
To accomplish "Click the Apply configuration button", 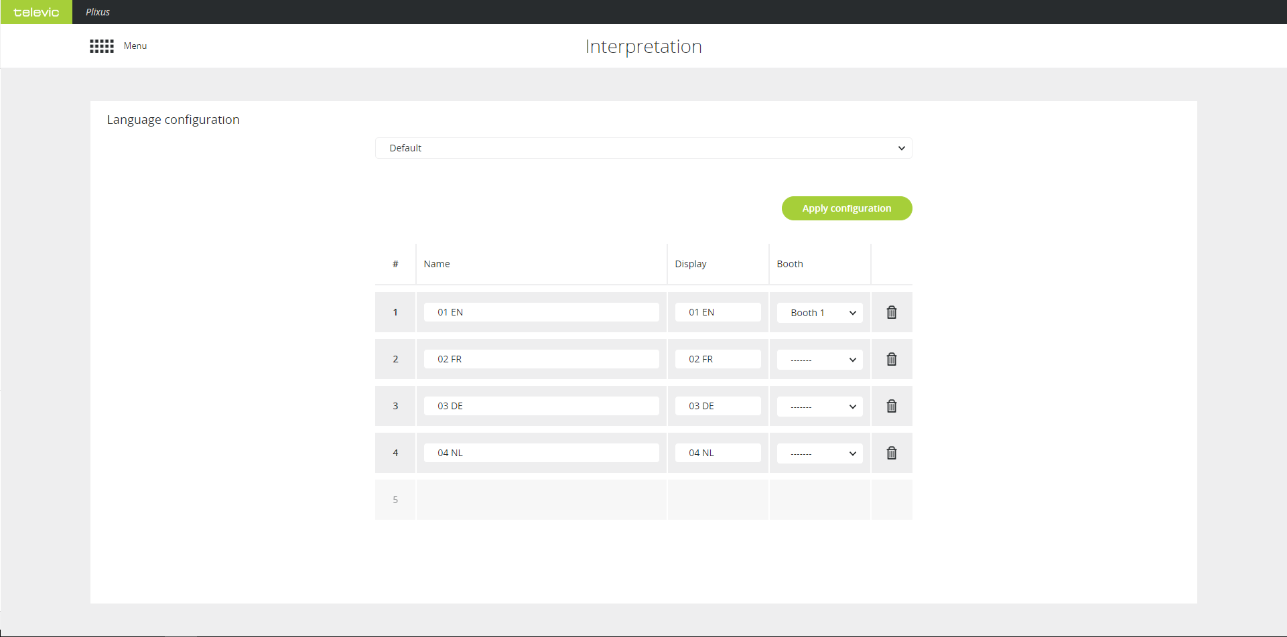I will (x=847, y=208).
